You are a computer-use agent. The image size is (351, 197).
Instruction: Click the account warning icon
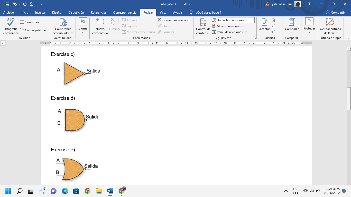click(267, 4)
